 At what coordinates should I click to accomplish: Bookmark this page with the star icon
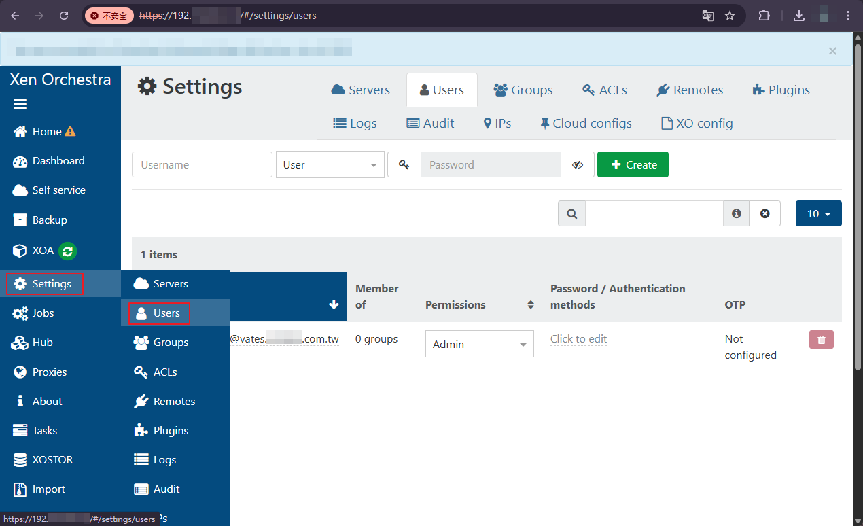(x=730, y=15)
